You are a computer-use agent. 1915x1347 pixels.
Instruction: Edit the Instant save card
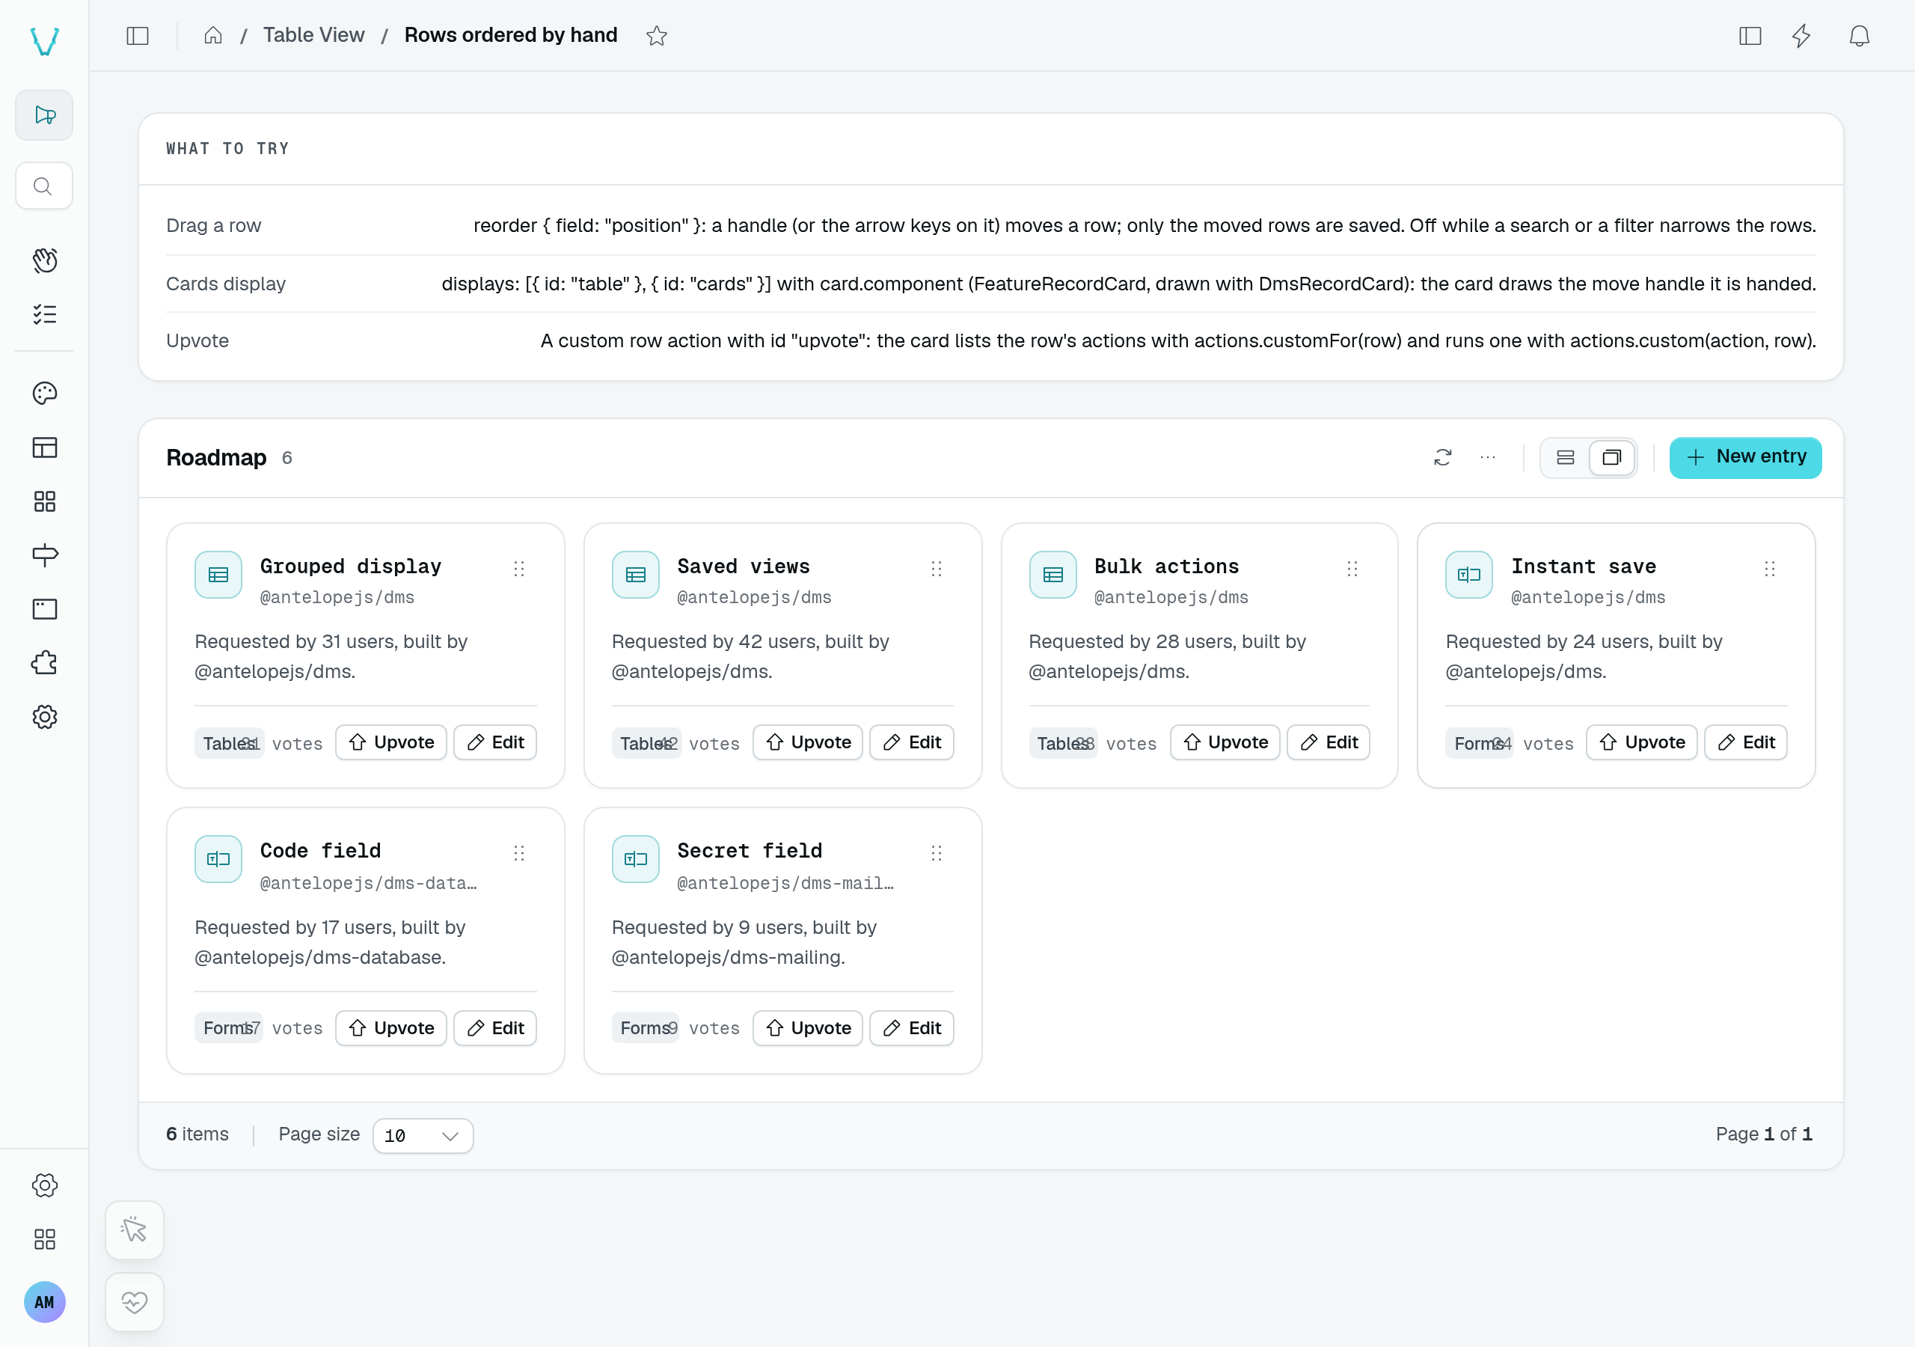pyautogui.click(x=1746, y=743)
